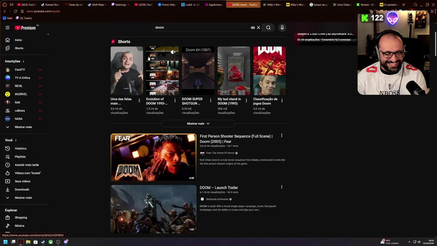
Task: Open the Twitch bookmark
Action: (x=24, y=18)
